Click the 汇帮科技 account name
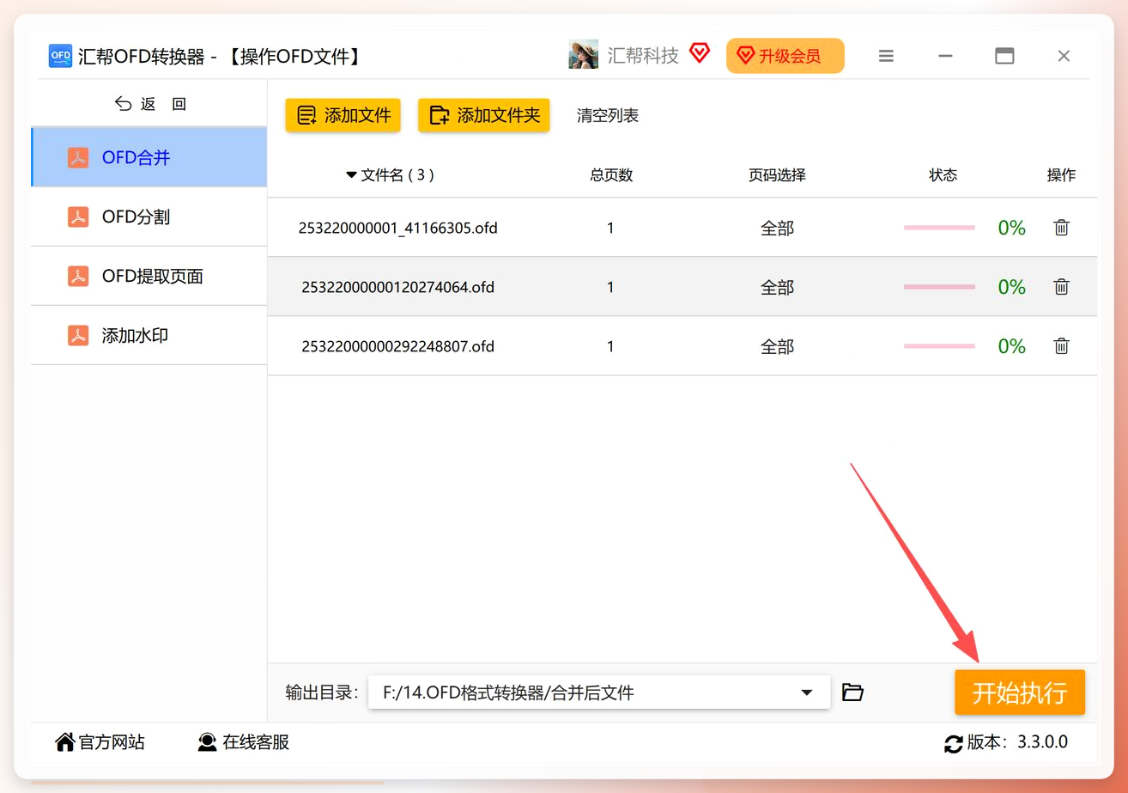The width and height of the screenshot is (1128, 793). coord(643,55)
